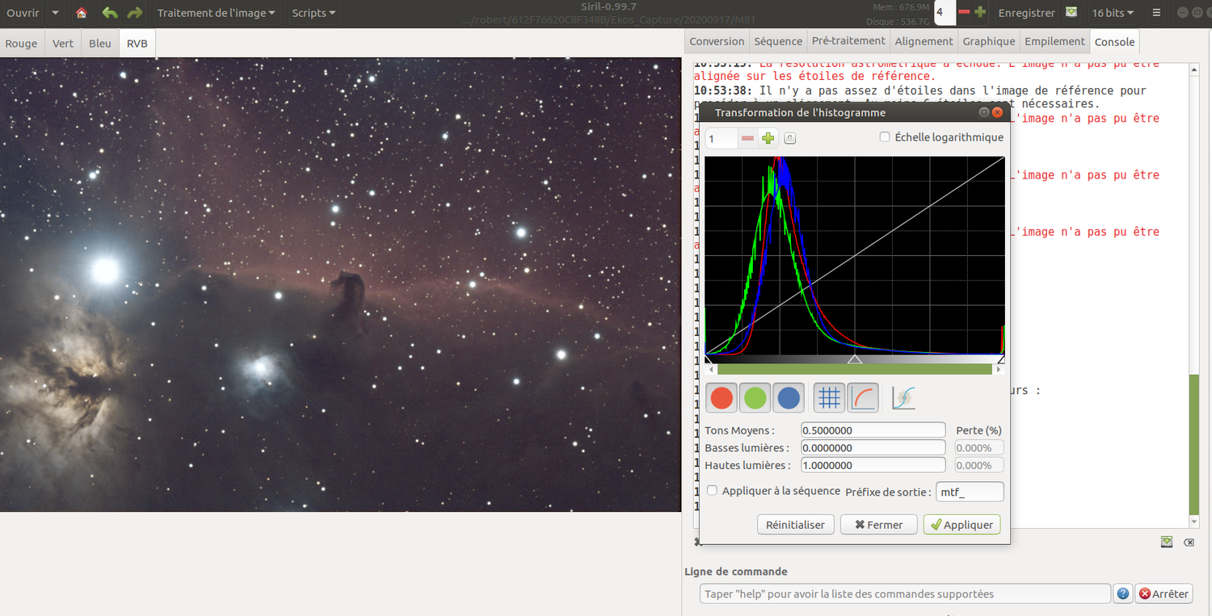Open the Traitement de l'image menu
The image size is (1212, 616).
pos(215,12)
